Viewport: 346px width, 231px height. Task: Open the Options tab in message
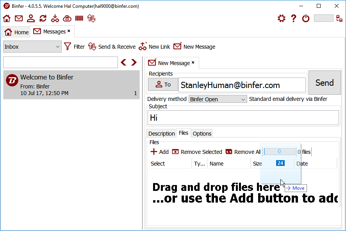[x=202, y=134]
